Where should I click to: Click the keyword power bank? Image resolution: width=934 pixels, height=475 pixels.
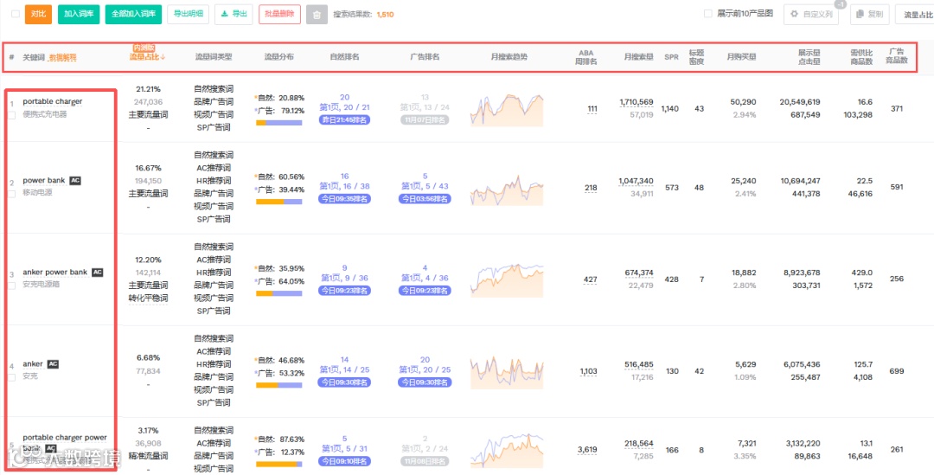click(x=44, y=181)
